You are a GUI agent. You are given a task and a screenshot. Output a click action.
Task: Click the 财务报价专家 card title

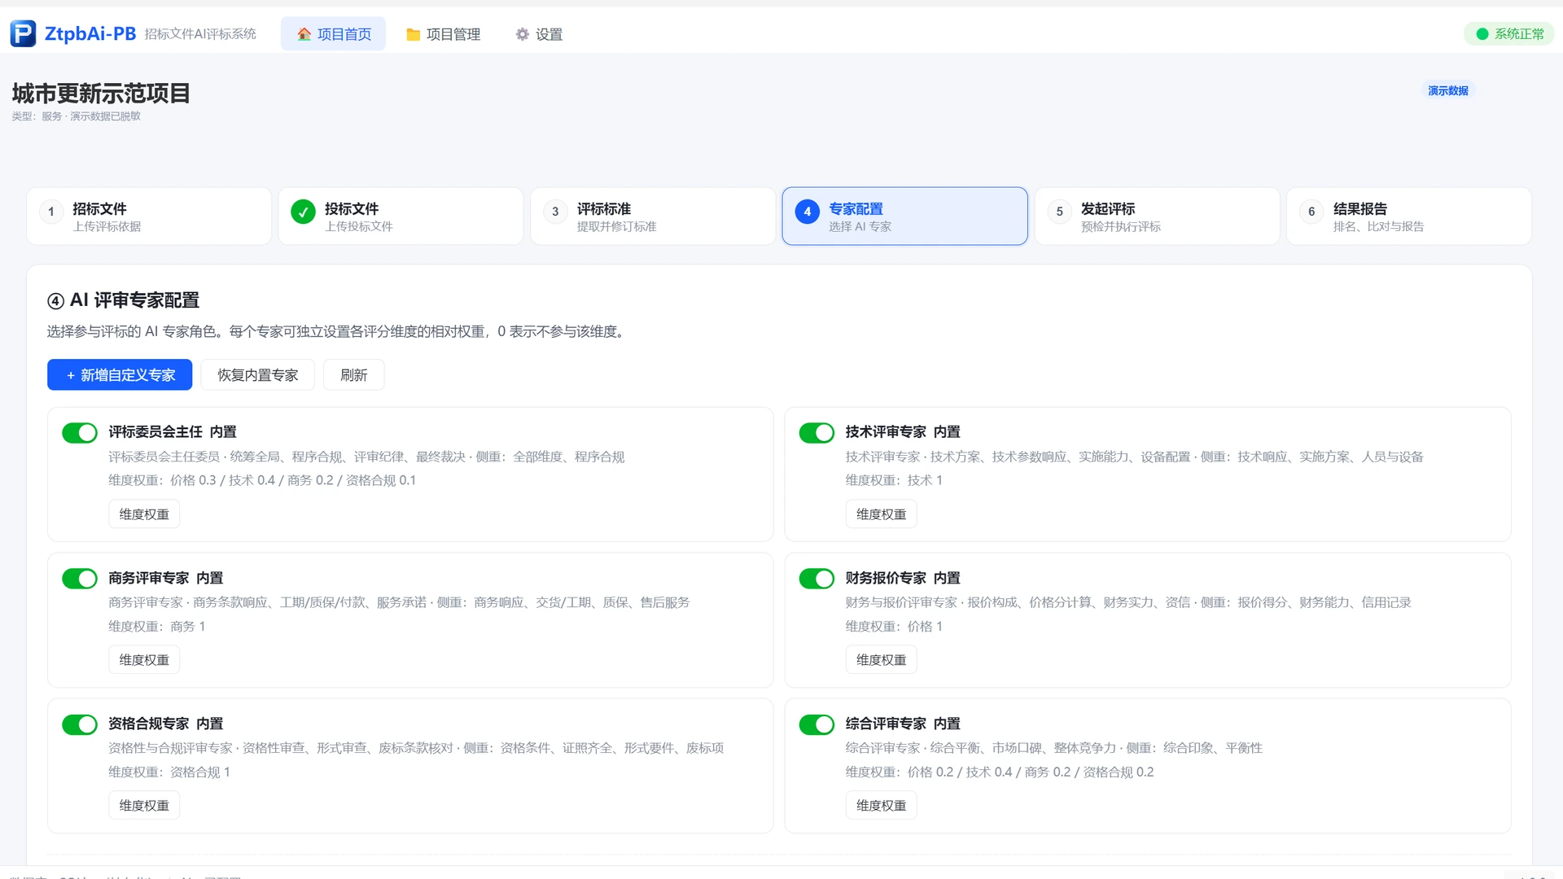[886, 579]
